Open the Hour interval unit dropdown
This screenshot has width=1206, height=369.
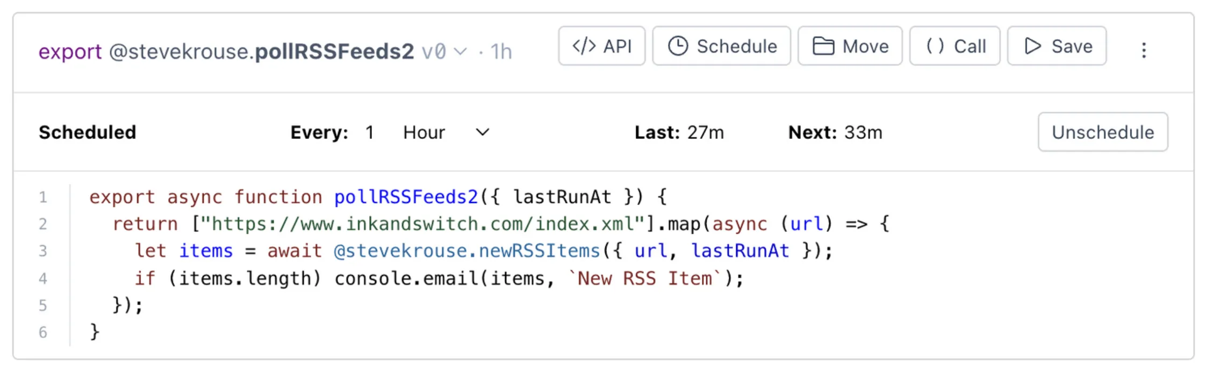[424, 132]
